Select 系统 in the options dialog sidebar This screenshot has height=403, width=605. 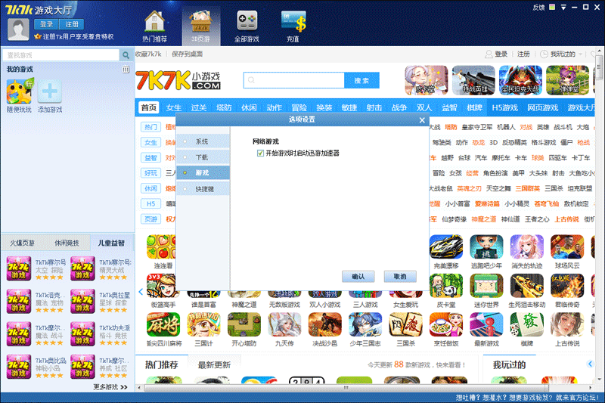[x=203, y=141]
